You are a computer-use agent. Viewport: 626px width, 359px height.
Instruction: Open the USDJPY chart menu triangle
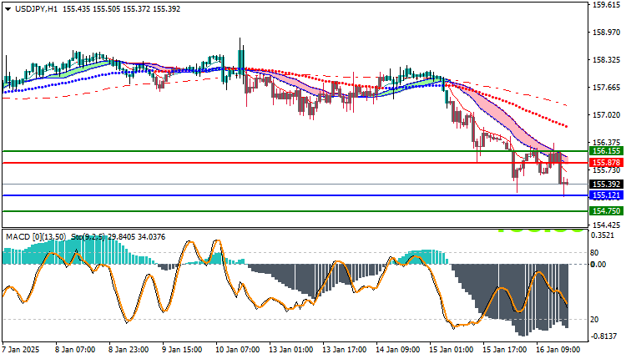click(x=8, y=9)
